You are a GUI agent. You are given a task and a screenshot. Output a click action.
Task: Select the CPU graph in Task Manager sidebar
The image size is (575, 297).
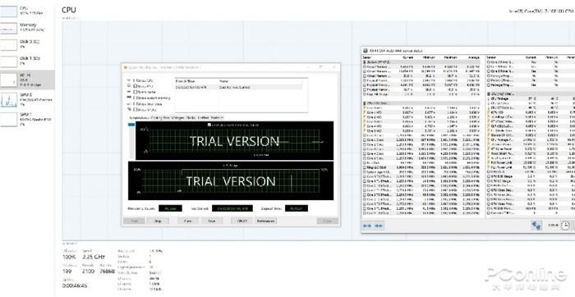pos(9,11)
